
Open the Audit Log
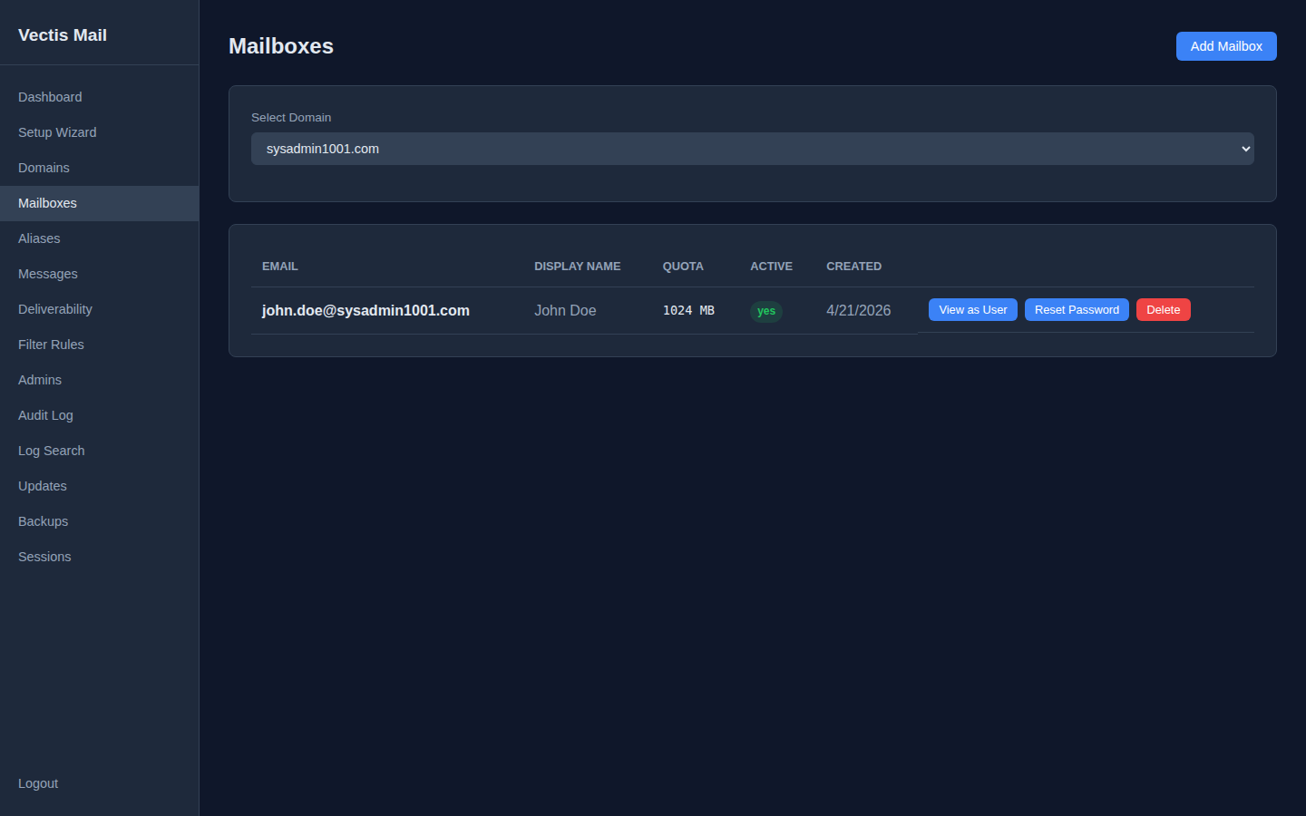[x=99, y=415]
